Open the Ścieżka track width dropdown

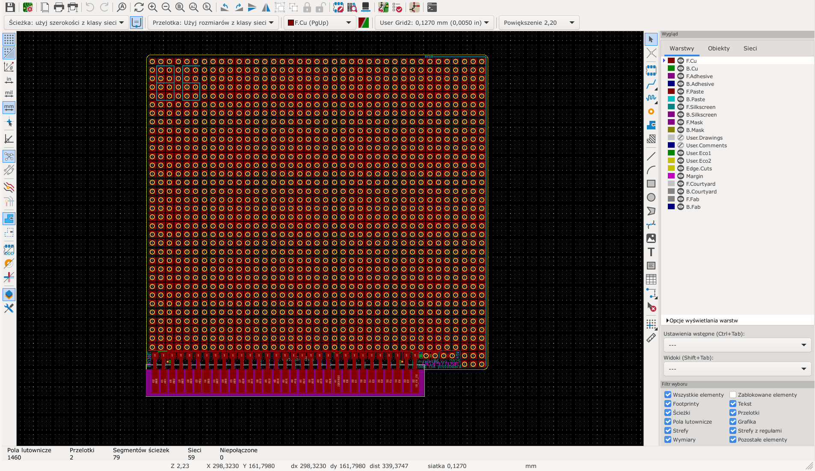[66, 23]
